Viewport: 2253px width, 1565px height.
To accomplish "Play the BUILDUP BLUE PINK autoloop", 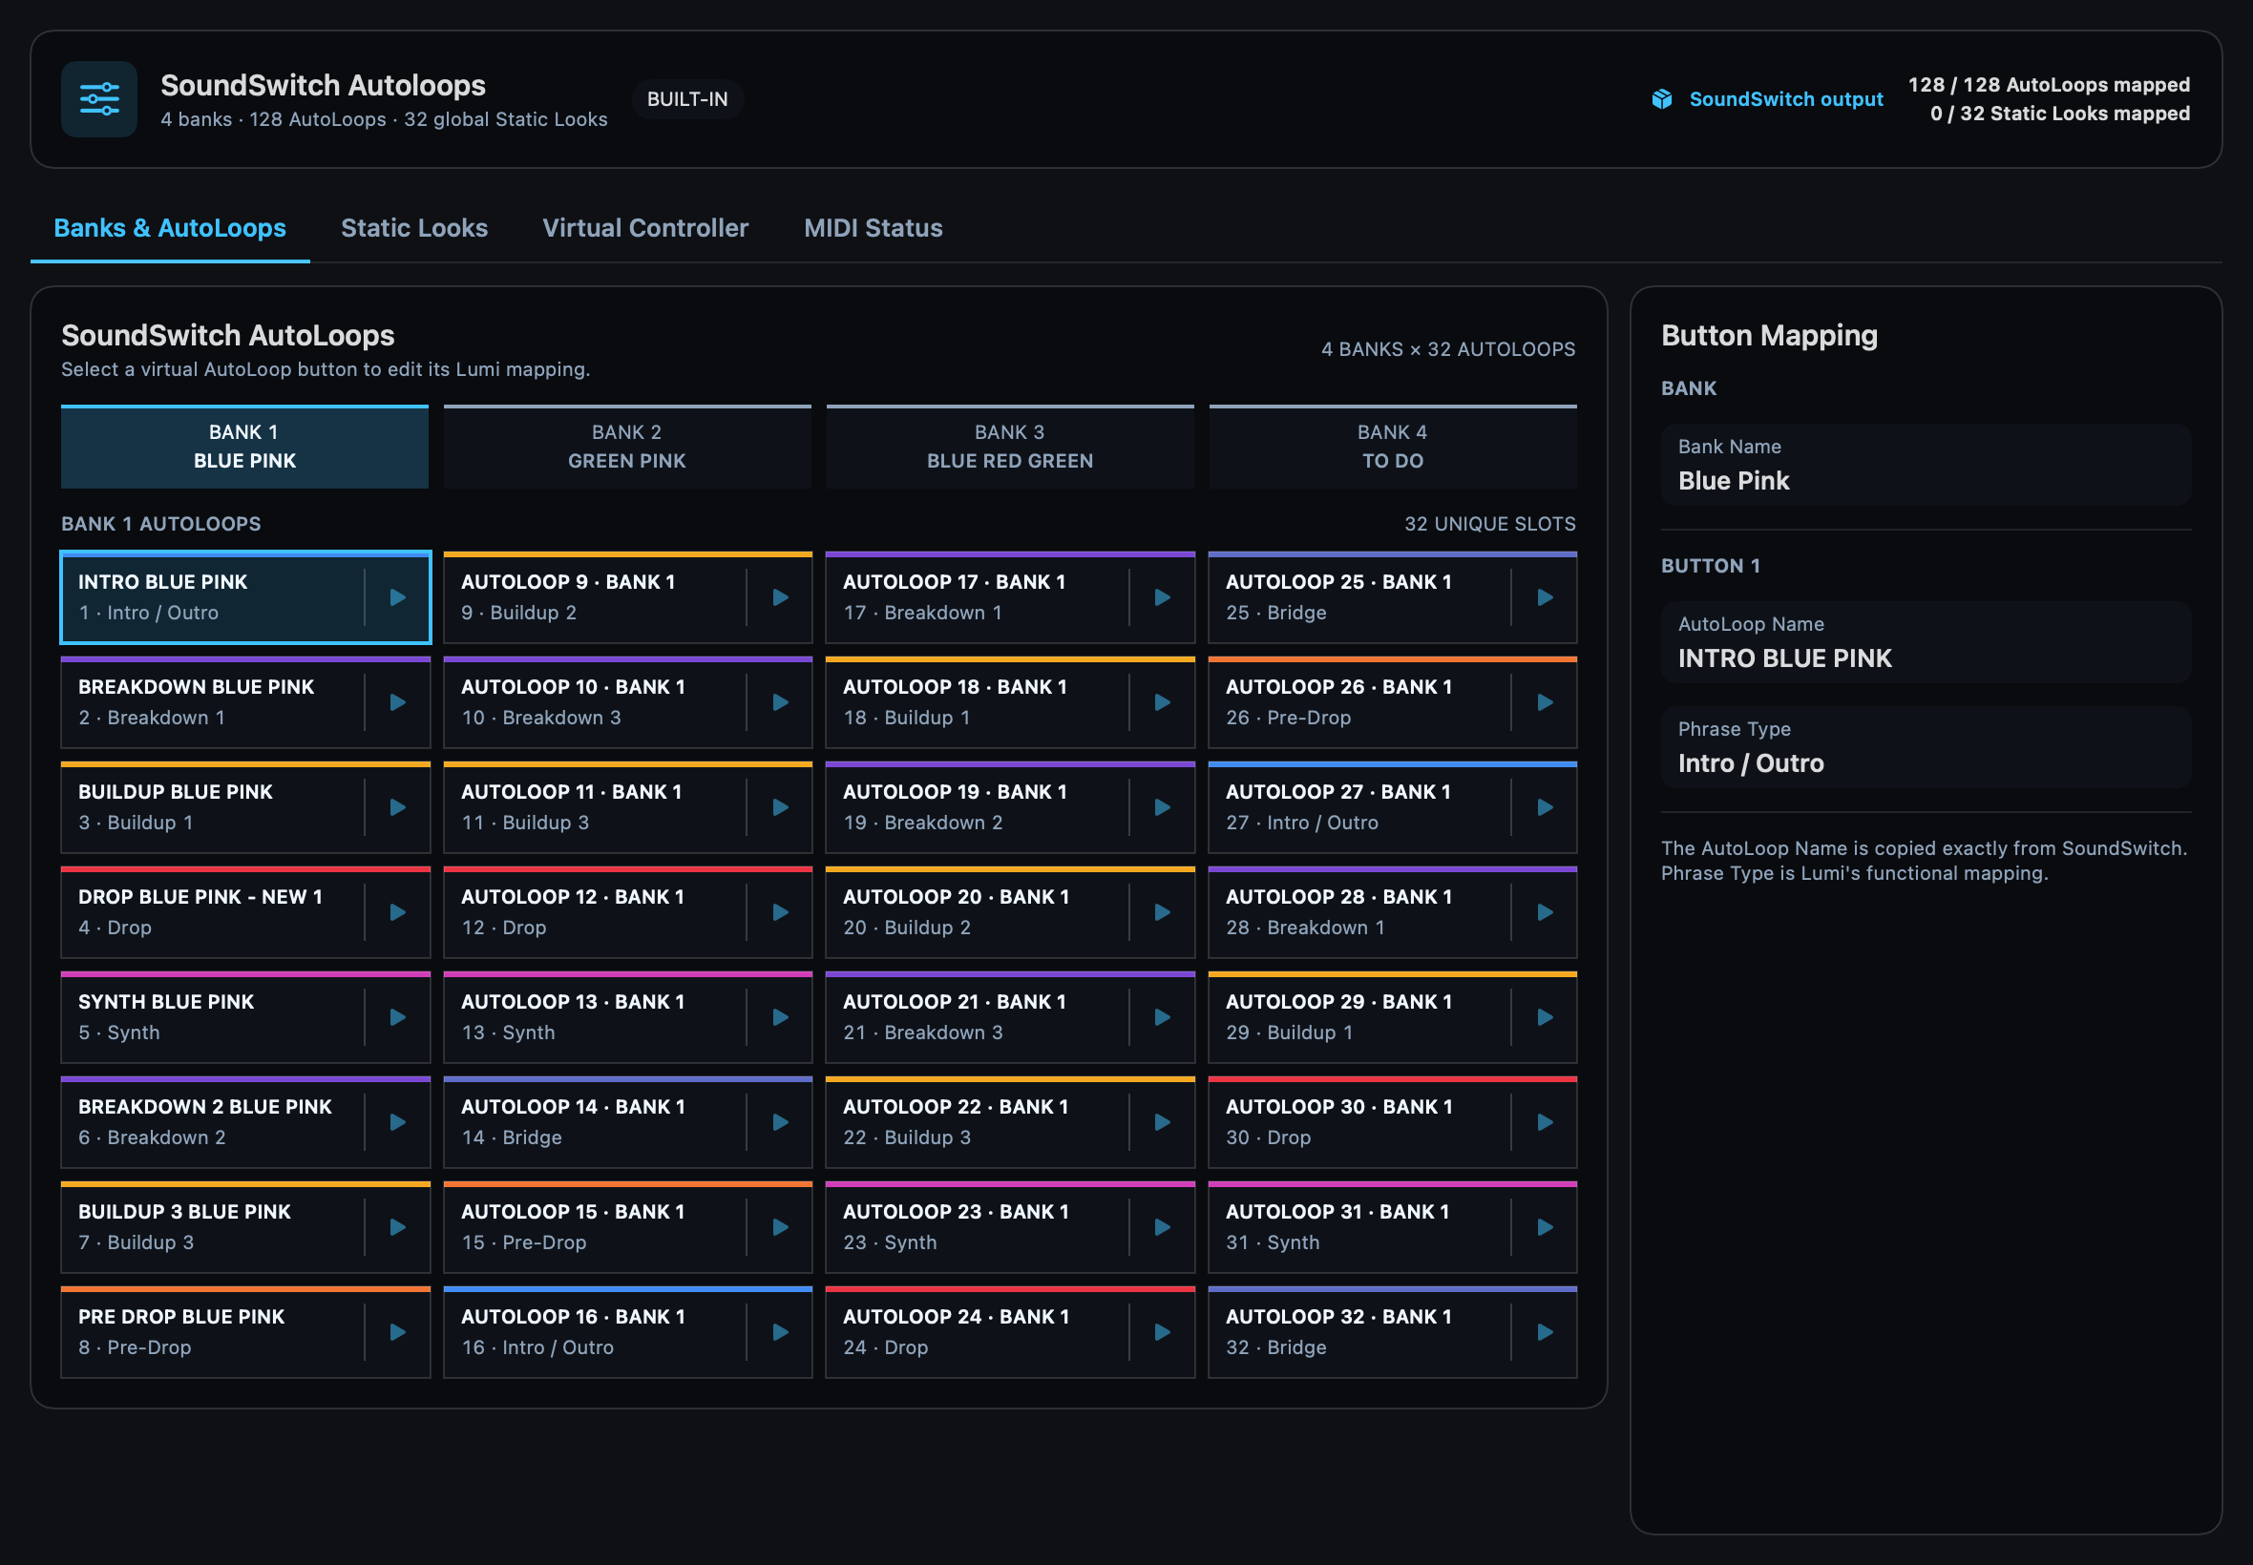I will point(397,807).
